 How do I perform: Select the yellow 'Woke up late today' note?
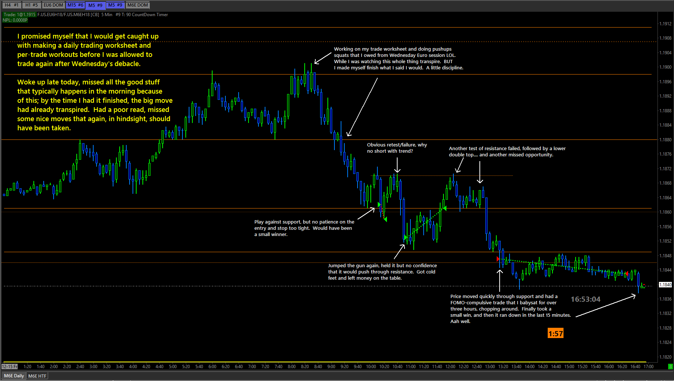pyautogui.click(x=95, y=105)
